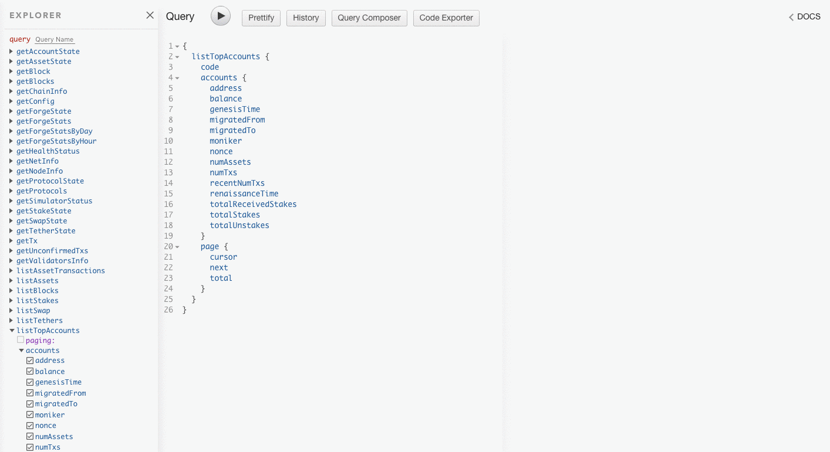Uncheck the address field checkbox
This screenshot has height=452, width=830.
point(30,361)
